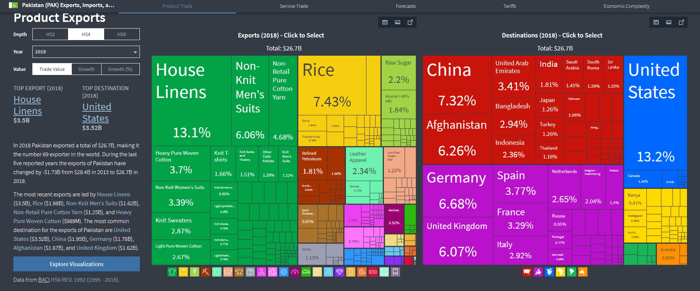
Task: Toggle the recycle plastics category icon
Action: point(273,272)
